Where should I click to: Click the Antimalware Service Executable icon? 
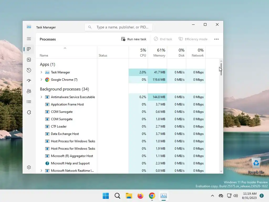[47, 97]
